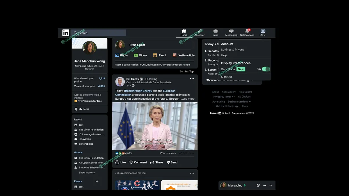This screenshot has width=349, height=196.
Task: Choose Sign Out
Action: (227, 77)
